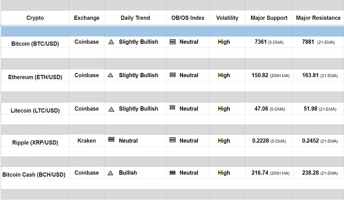Select the Crypto column header

(x=35, y=18)
